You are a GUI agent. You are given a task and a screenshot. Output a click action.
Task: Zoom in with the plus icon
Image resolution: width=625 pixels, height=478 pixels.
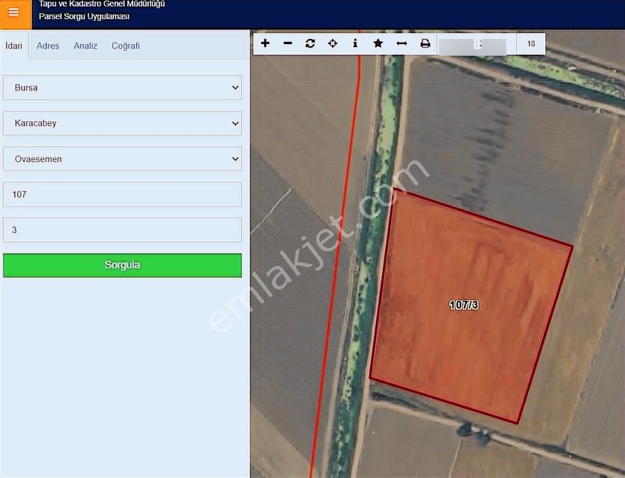[265, 44]
